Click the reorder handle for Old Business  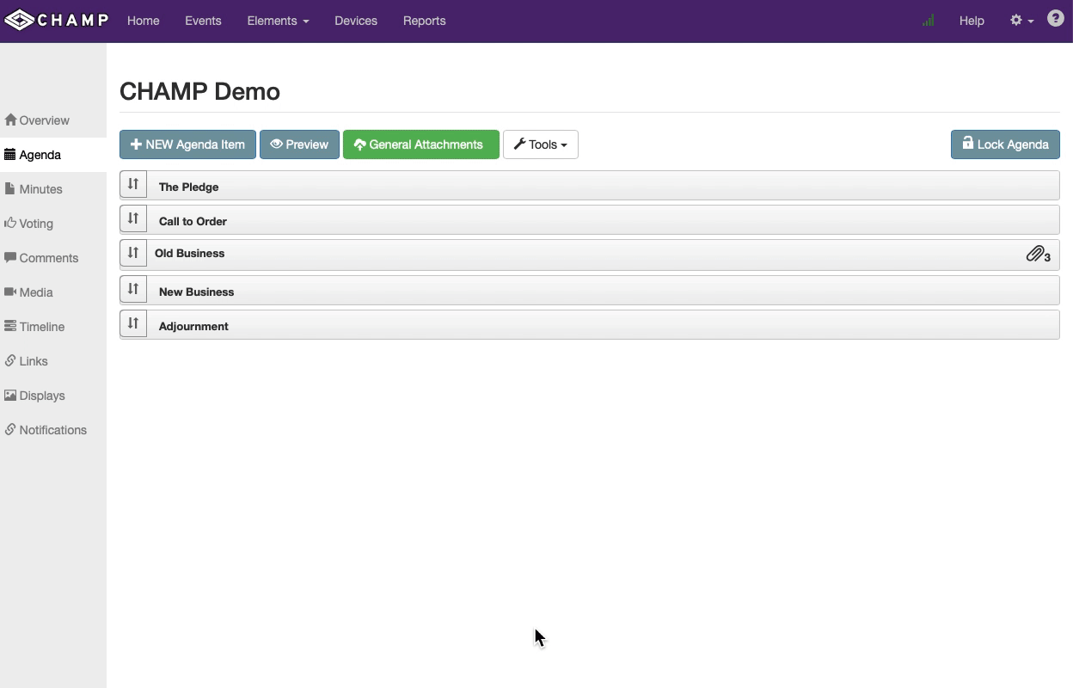point(133,254)
